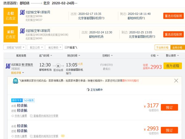
Task: Open the return departure time filter dropdown
Action: (x=14, y=47)
